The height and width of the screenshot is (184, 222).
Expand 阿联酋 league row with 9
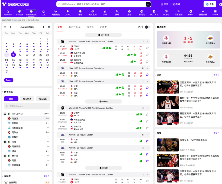pyautogui.click(x=48, y=133)
